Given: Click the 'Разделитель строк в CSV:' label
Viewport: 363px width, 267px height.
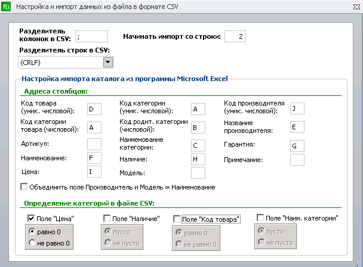Looking at the screenshot, I should click(x=64, y=50).
